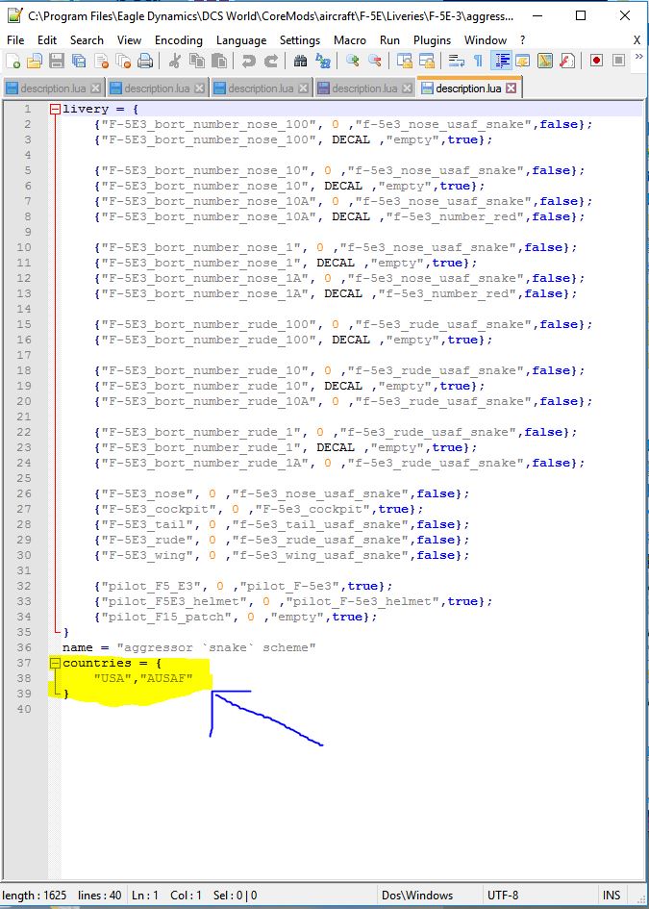Save the current file using the floppy icon
This screenshot has width=649, height=909.
coord(56,61)
